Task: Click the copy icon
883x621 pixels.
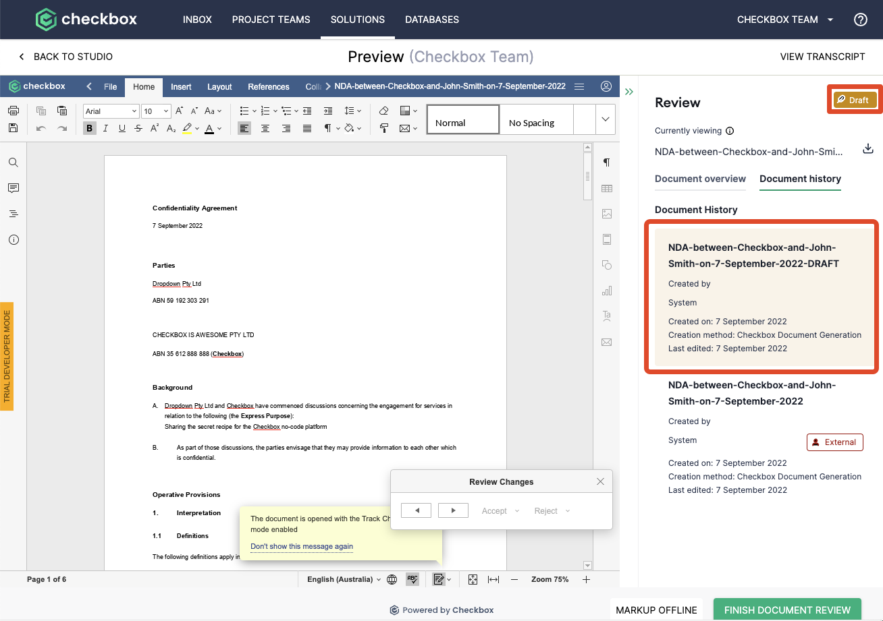Action: 41,111
